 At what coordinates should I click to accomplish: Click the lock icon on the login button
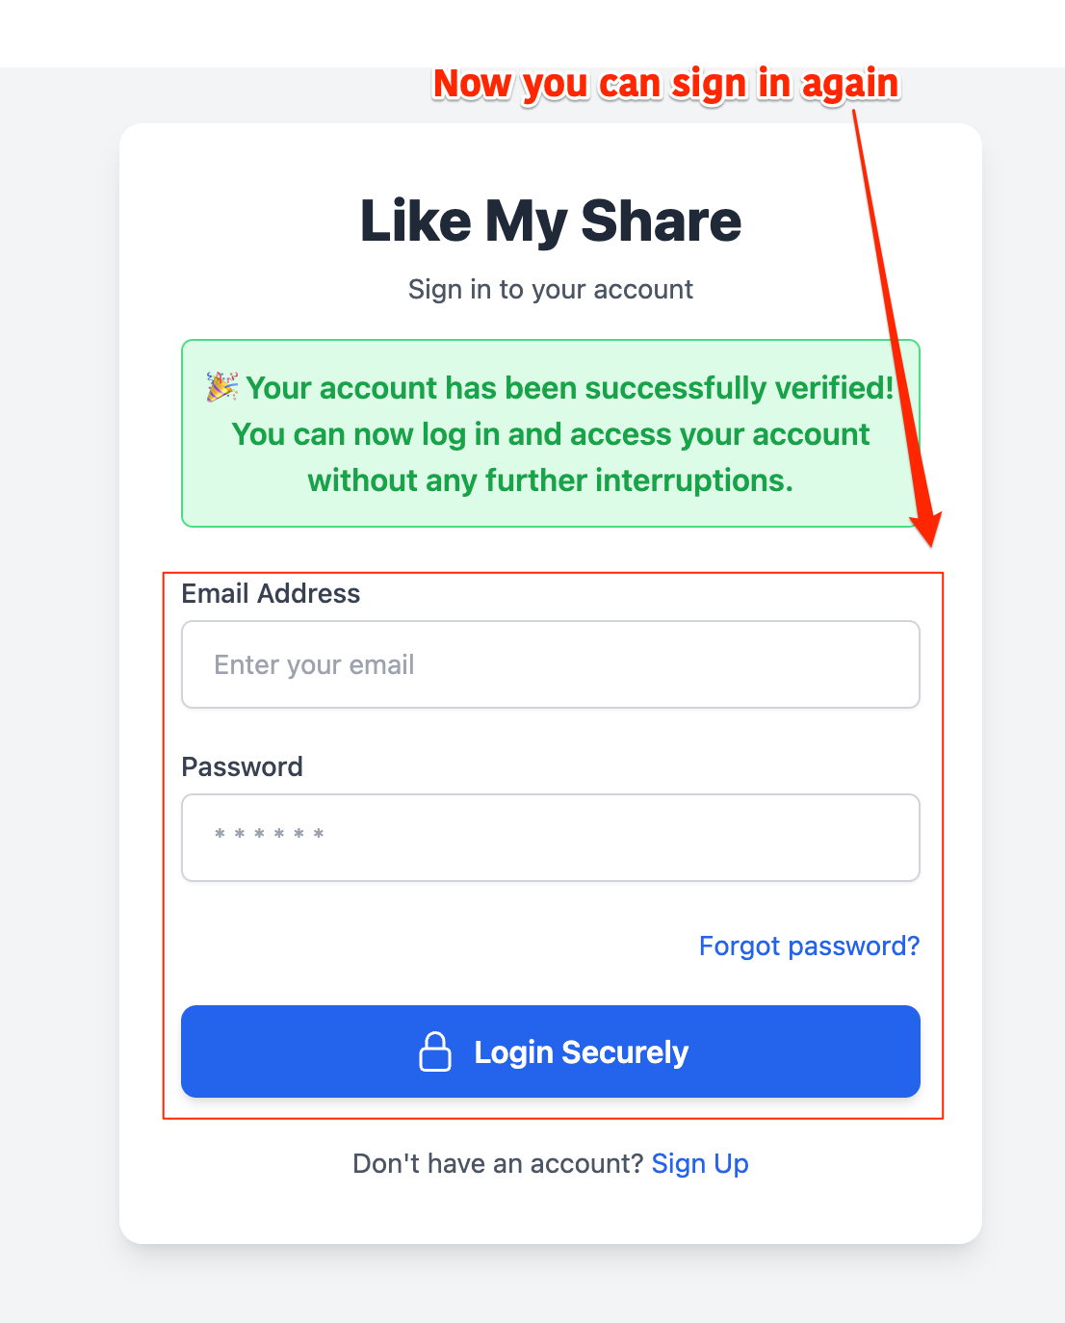[x=436, y=1052]
